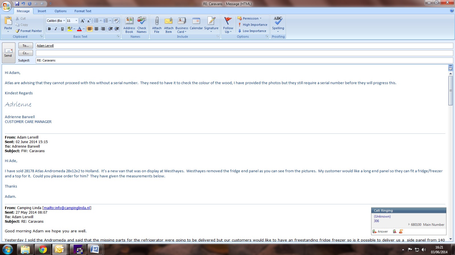Open Microsoft Word from the taskbar
455x255 pixels.
pyautogui.click(x=95, y=250)
